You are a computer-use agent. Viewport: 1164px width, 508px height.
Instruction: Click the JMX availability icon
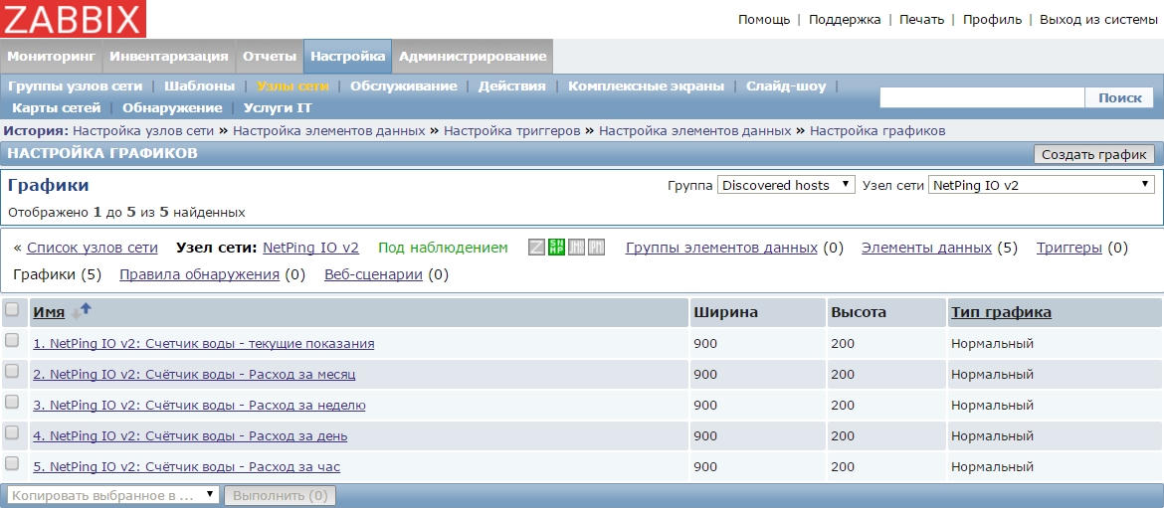pos(577,248)
